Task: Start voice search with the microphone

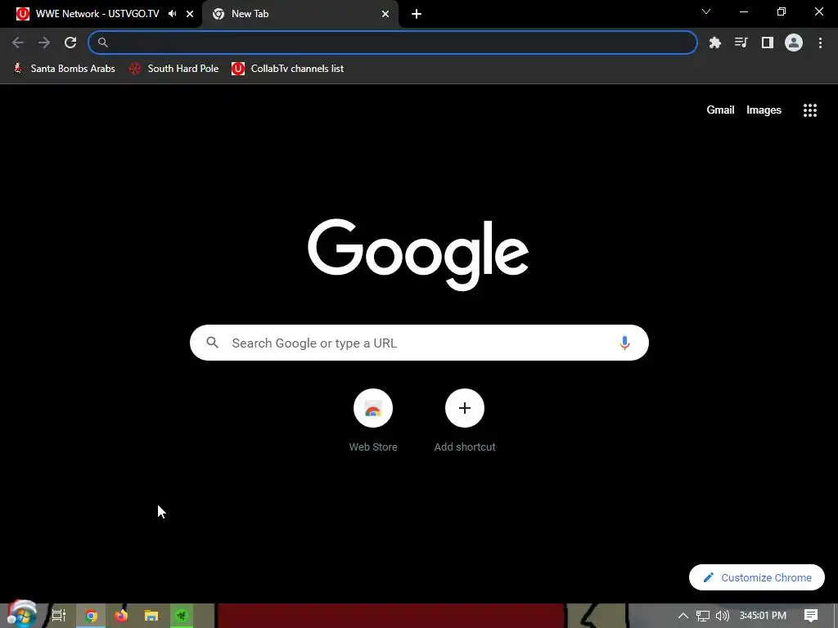Action: [x=624, y=343]
